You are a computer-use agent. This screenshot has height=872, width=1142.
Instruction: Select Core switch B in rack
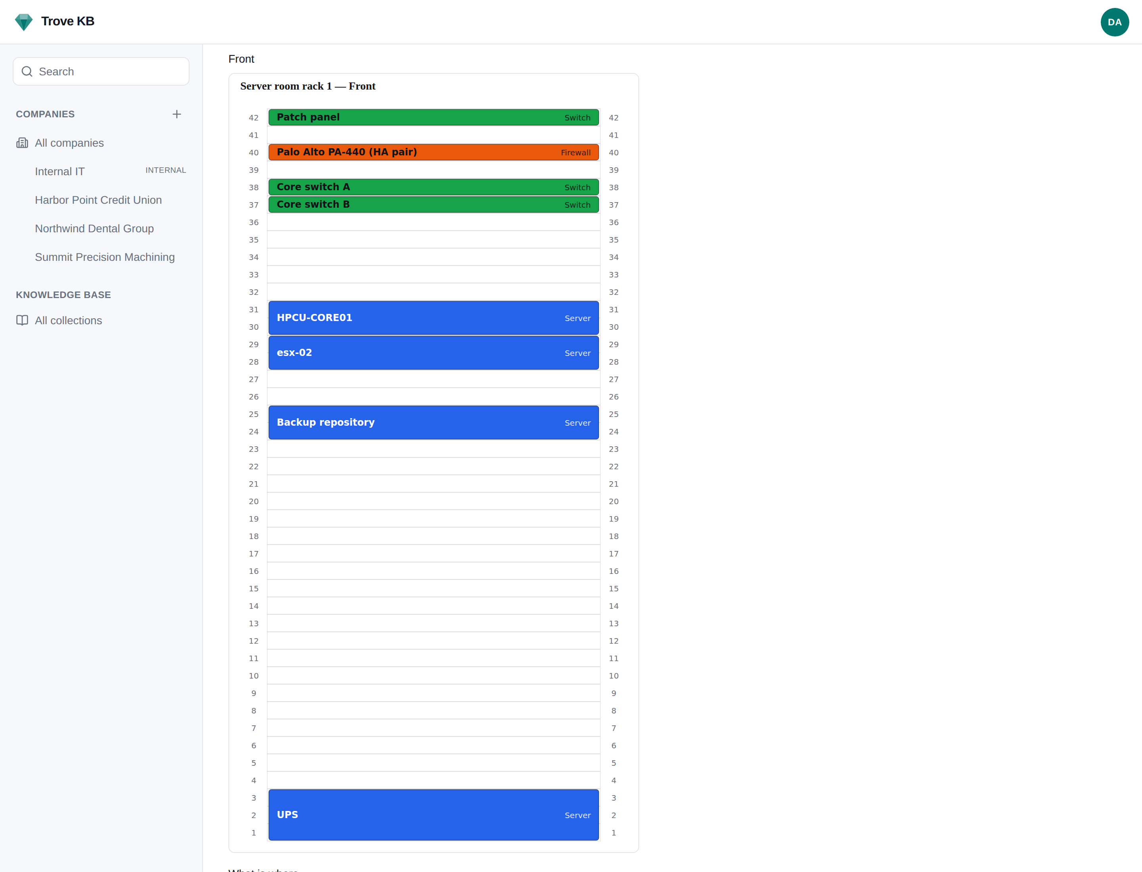pos(434,205)
